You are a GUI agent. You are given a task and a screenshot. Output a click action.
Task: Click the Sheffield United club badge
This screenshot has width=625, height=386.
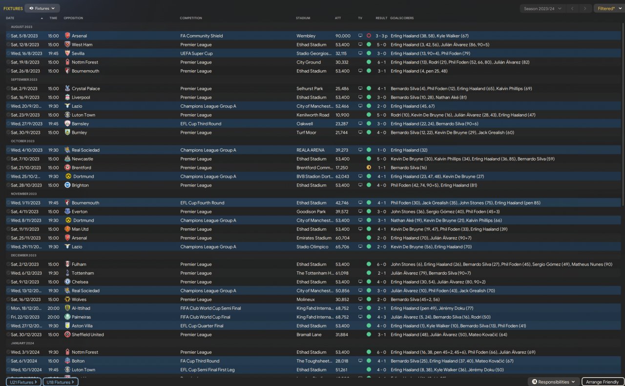pyautogui.click(x=67, y=334)
